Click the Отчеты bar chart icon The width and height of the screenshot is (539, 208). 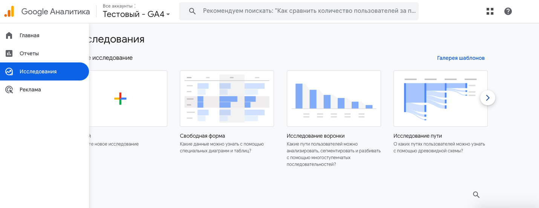coord(9,53)
